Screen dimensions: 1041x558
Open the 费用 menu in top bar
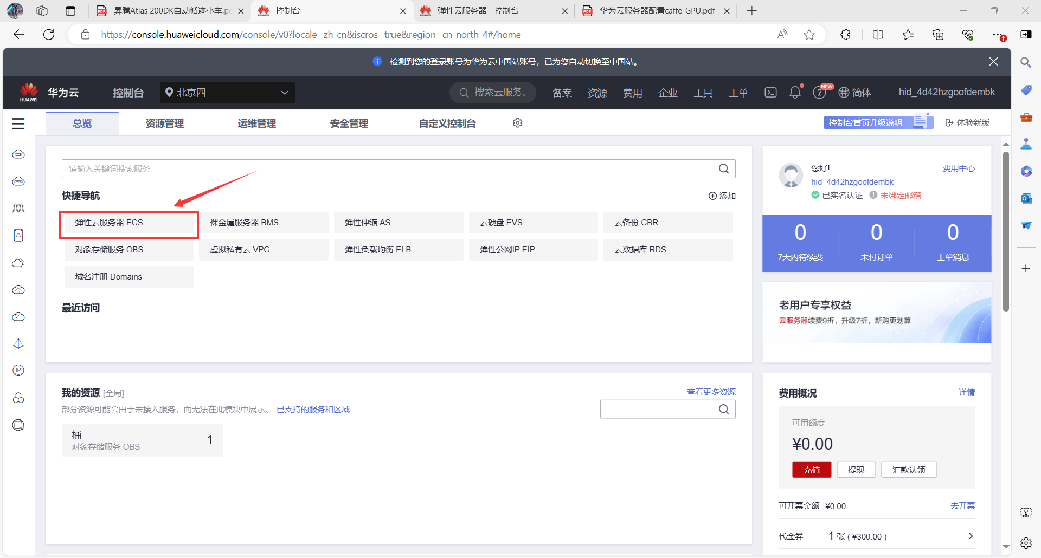pos(633,93)
